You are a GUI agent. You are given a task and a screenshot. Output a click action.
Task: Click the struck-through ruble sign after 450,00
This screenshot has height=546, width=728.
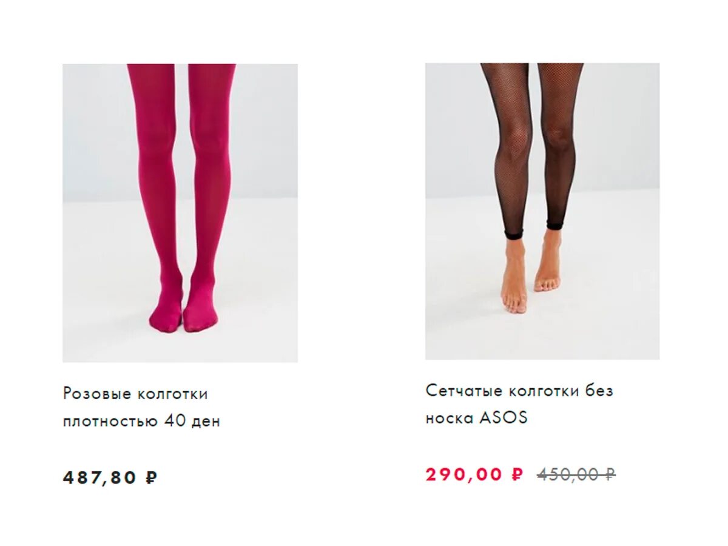(609, 474)
